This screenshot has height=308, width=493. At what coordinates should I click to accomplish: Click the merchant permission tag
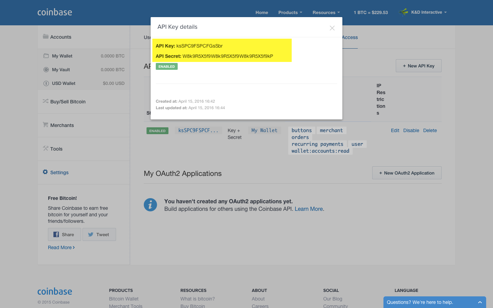point(331,130)
